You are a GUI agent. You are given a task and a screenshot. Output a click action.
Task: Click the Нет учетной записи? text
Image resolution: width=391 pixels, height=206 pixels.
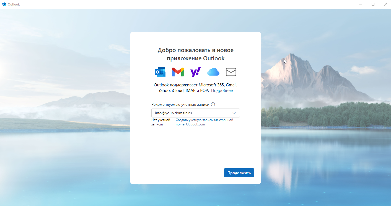pyautogui.click(x=161, y=122)
